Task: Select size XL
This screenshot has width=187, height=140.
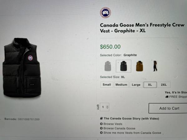Action: [x=150, y=85]
